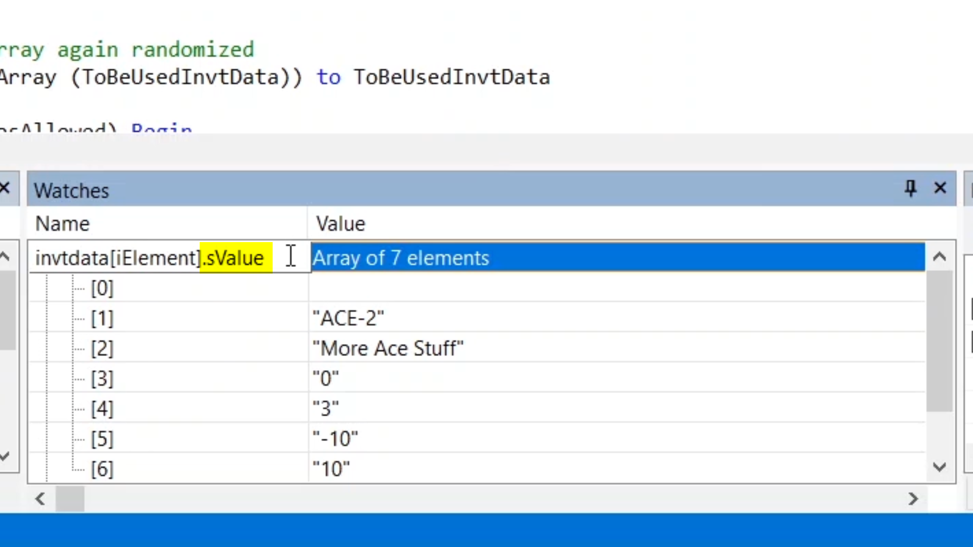Click the Name column header
The width and height of the screenshot is (973, 547).
pos(62,223)
